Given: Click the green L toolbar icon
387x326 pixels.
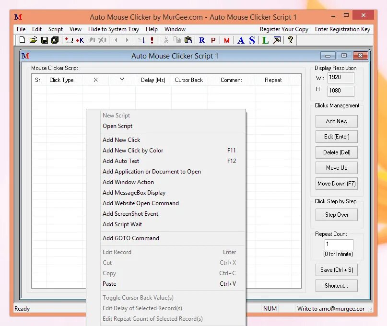Looking at the screenshot, I should coord(266,40).
